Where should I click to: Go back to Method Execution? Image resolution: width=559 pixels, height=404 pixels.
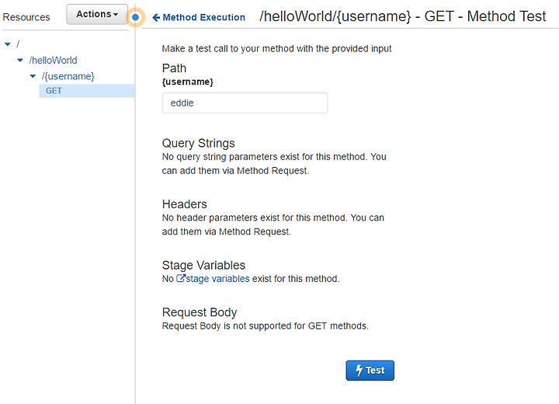[x=203, y=18]
